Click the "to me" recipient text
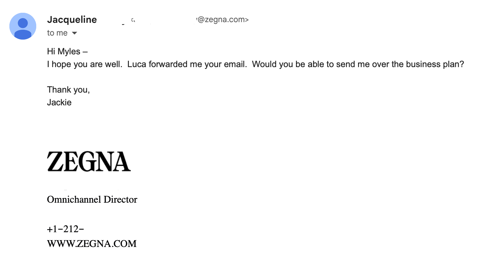Screen dimensions: 498x255 (57, 33)
